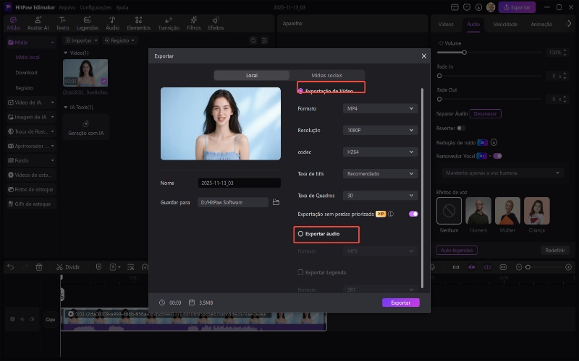
Task: Click the Nome text input field
Action: 239,183
